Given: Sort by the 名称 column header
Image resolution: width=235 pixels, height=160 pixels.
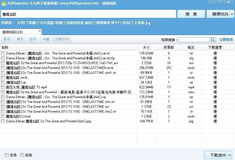Looking at the screenshot, I should tap(68, 47).
